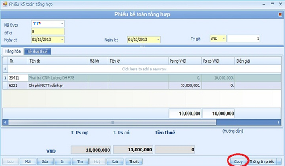
Task: Click the new-row asterisk marker
Action: [5, 69]
